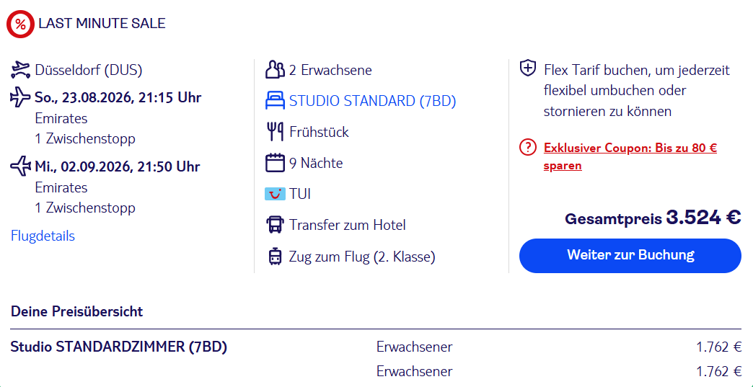Viewport: 753px width, 387px height.
Task: Open the Flugdetails link
Action: click(43, 236)
